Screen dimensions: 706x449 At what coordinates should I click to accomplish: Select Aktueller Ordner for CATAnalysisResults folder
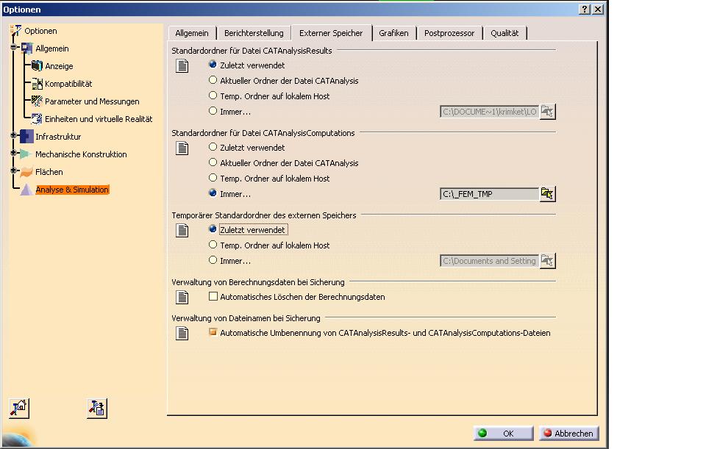click(213, 80)
